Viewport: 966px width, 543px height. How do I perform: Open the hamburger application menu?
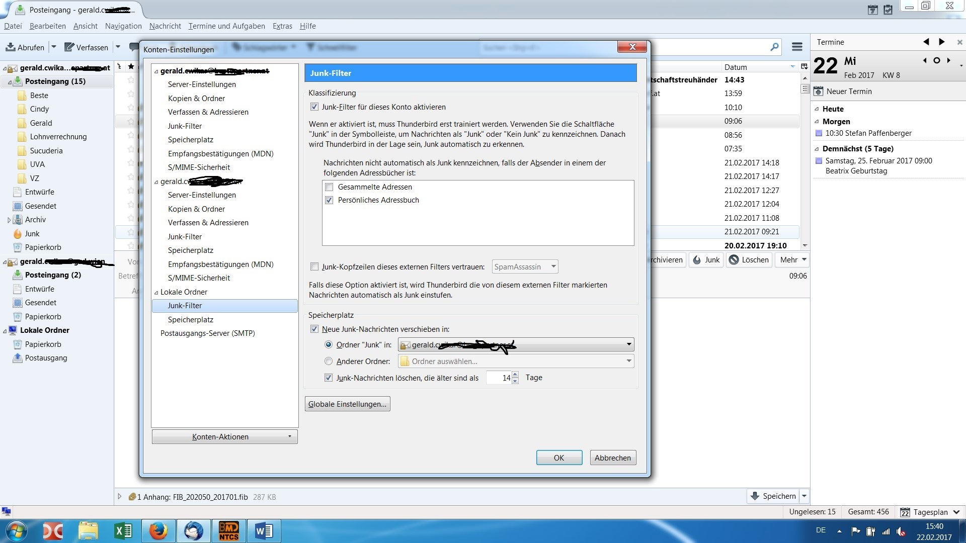pyautogui.click(x=797, y=47)
